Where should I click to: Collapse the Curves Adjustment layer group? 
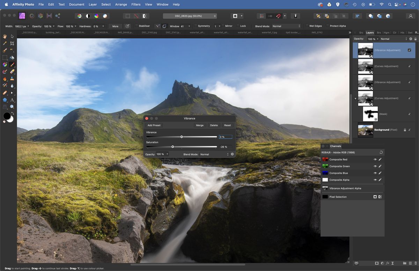click(x=355, y=98)
